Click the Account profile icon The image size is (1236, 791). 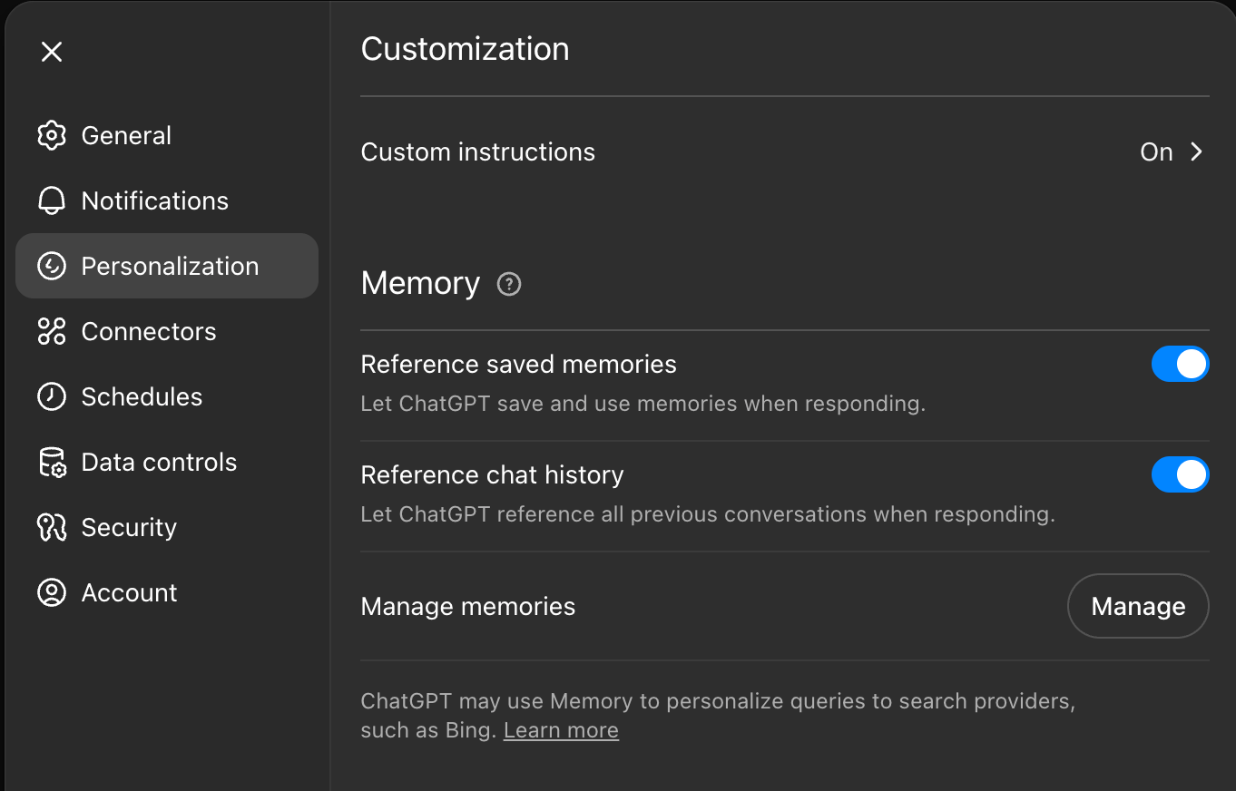tap(52, 592)
